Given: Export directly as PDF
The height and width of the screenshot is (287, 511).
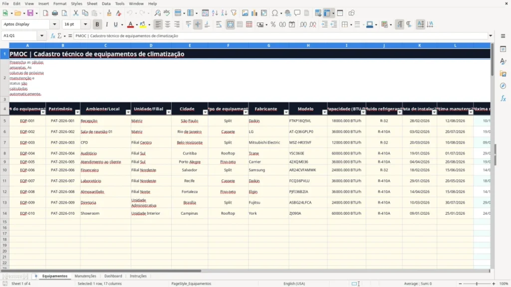Looking at the screenshot, I should [x=45, y=13].
